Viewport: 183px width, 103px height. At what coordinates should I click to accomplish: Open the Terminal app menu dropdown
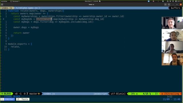click(x=15, y=1)
